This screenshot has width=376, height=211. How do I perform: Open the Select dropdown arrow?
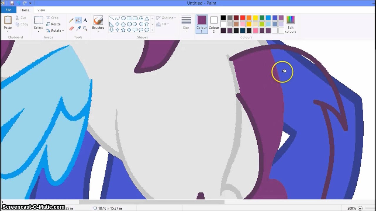click(x=38, y=31)
